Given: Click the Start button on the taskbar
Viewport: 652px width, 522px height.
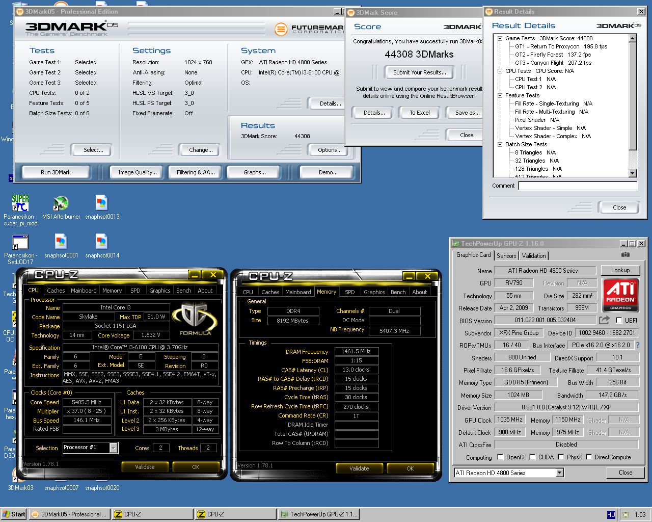Looking at the screenshot, I should pyautogui.click(x=14, y=514).
